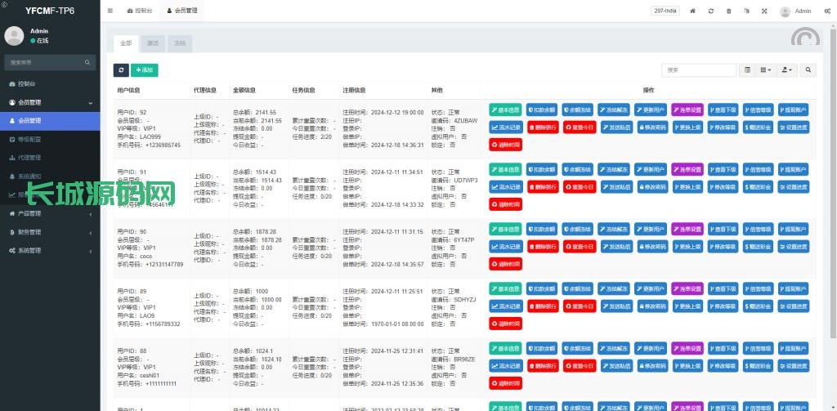Click the magnifier search button right of table toolbar
This screenshot has width=837, height=411.
808,70
